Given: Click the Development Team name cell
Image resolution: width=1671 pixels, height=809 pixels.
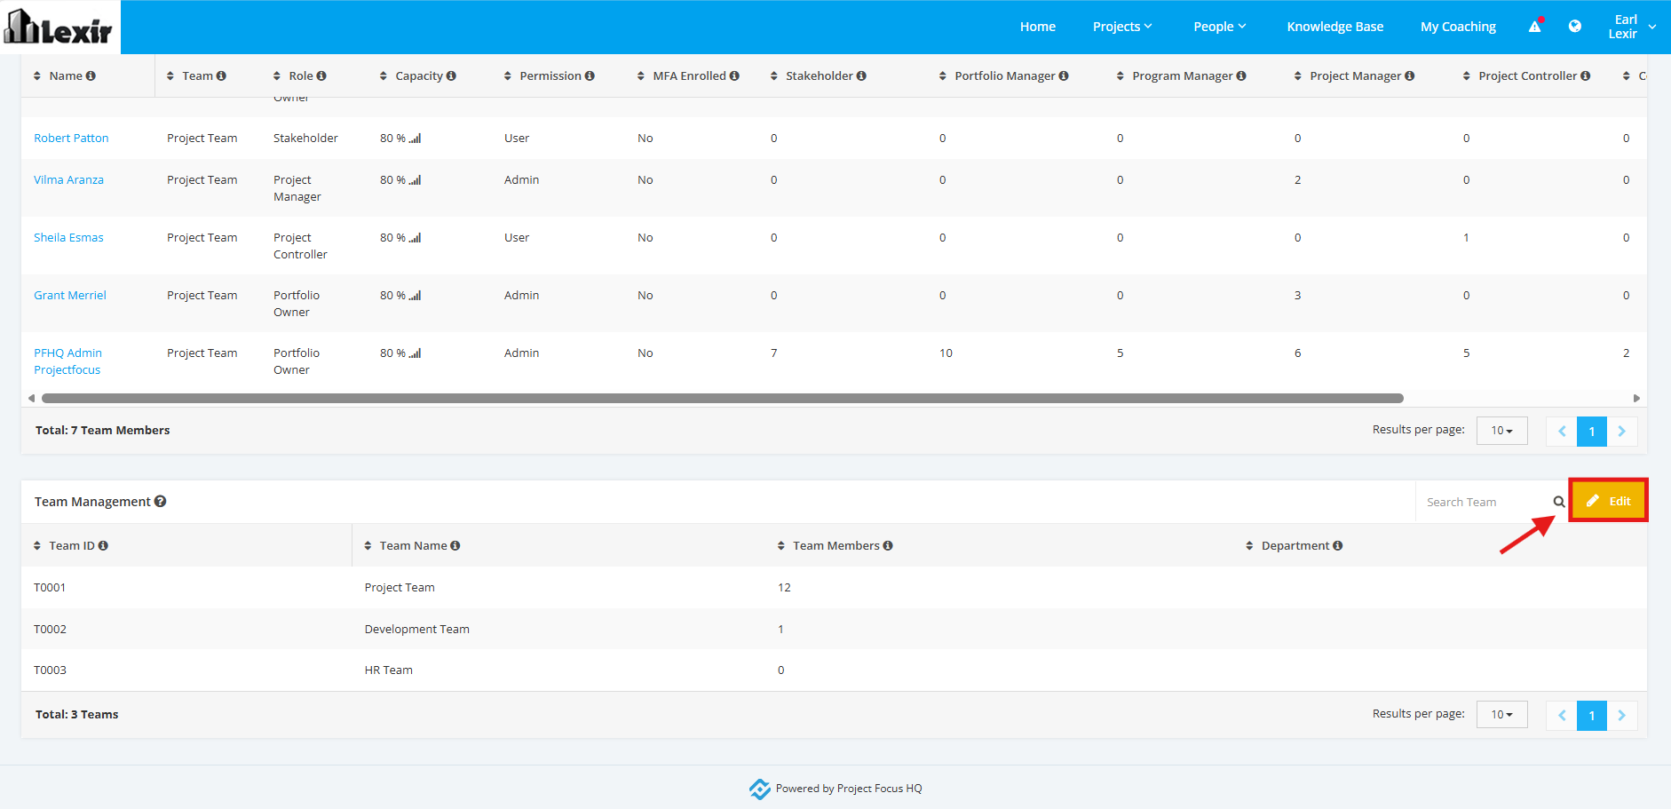Looking at the screenshot, I should [x=417, y=630].
